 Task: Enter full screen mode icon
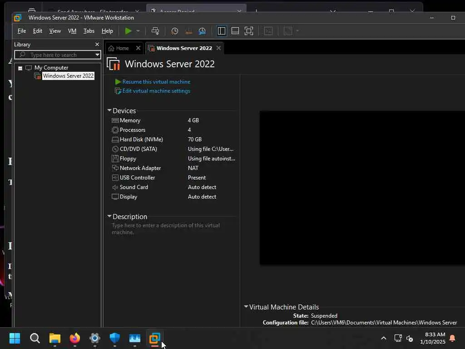point(249,31)
